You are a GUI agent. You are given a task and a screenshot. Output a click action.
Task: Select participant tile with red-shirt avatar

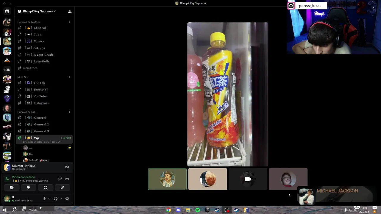click(x=288, y=179)
